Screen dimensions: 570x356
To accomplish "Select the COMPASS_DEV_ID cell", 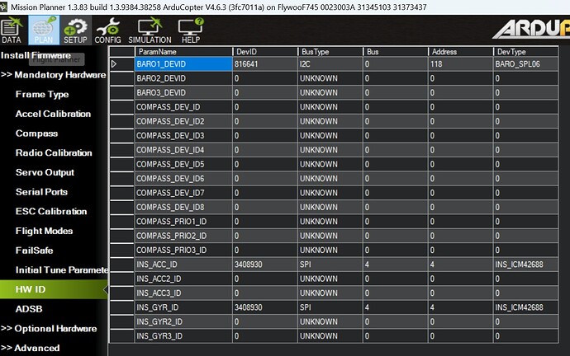I will 183,107.
